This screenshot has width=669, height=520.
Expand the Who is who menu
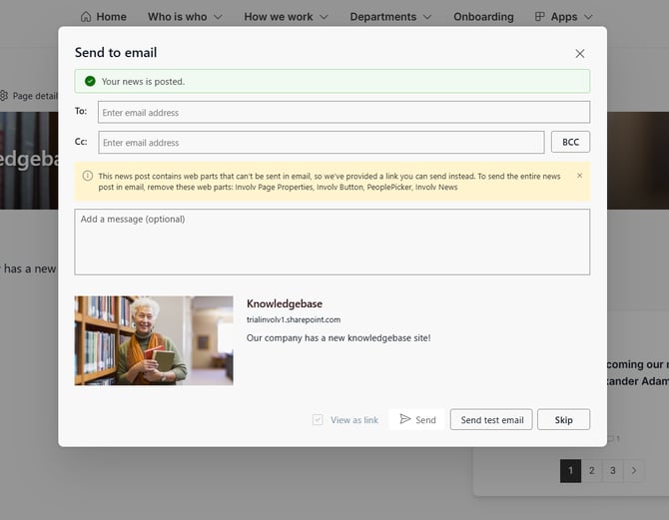(185, 17)
